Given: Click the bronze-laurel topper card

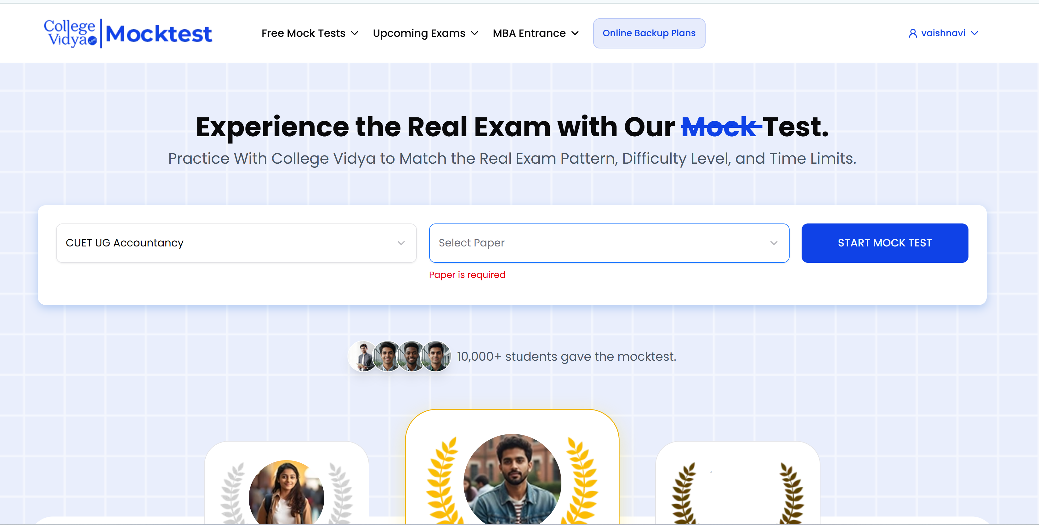Looking at the screenshot, I should click(x=738, y=483).
